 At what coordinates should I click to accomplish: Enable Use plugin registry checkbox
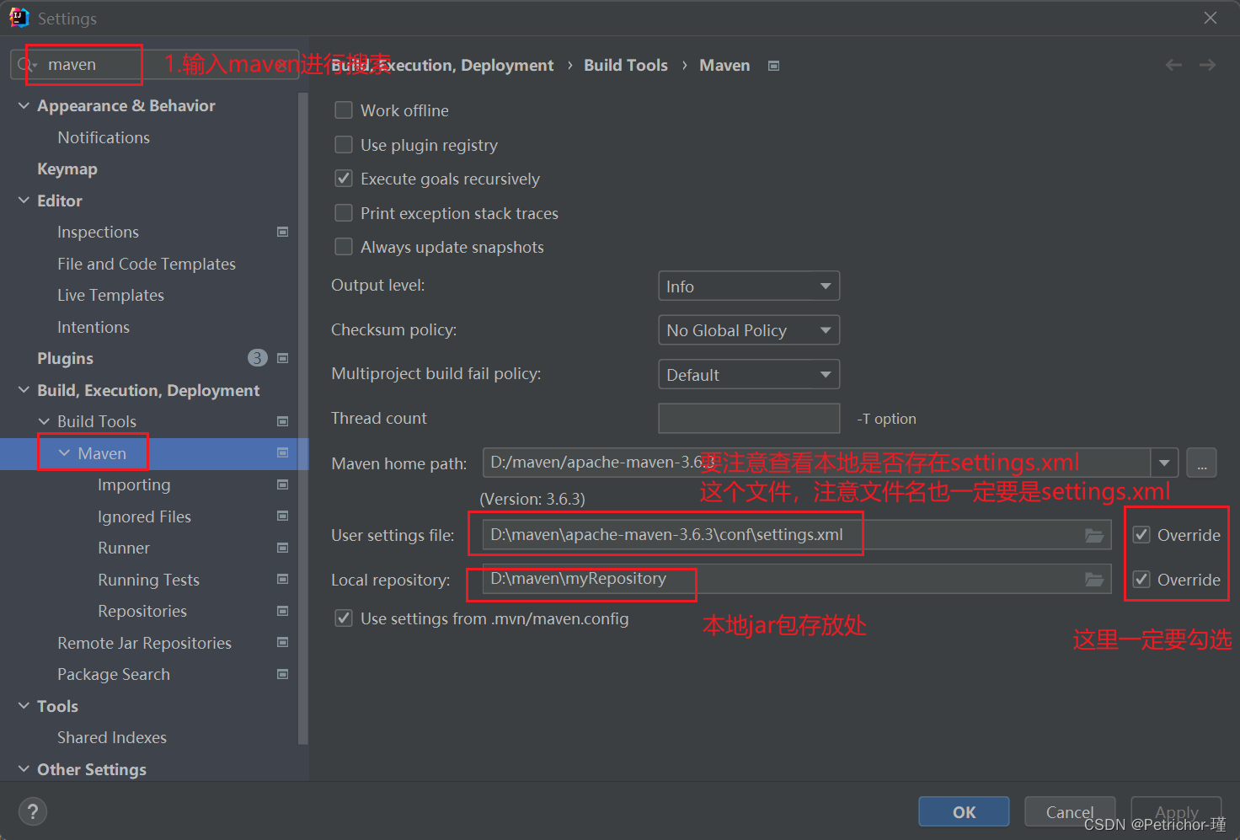(x=344, y=145)
